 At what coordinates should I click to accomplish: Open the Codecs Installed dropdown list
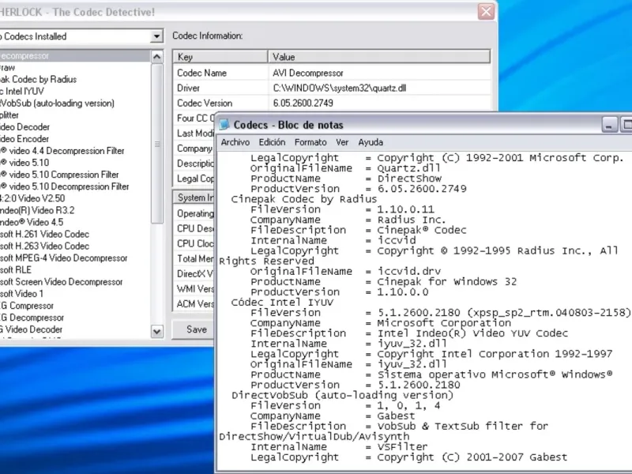pyautogui.click(x=156, y=36)
